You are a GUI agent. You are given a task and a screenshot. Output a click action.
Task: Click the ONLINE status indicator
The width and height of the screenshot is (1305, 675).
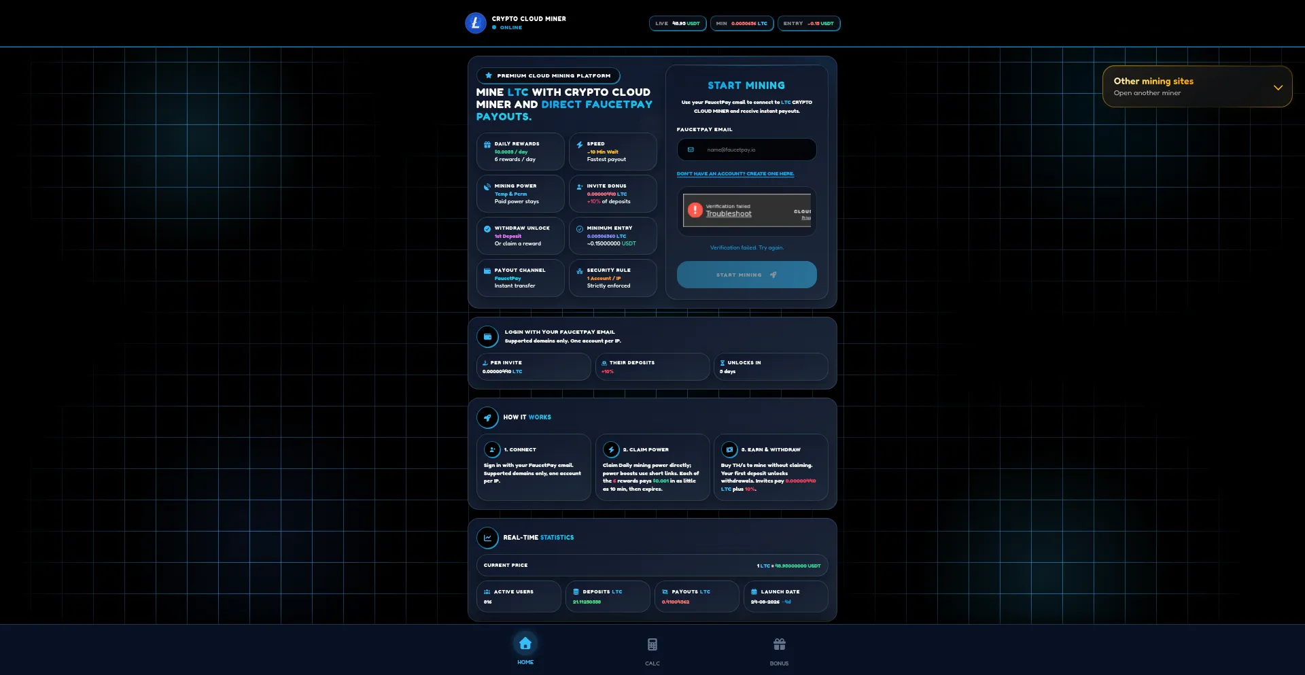[508, 28]
